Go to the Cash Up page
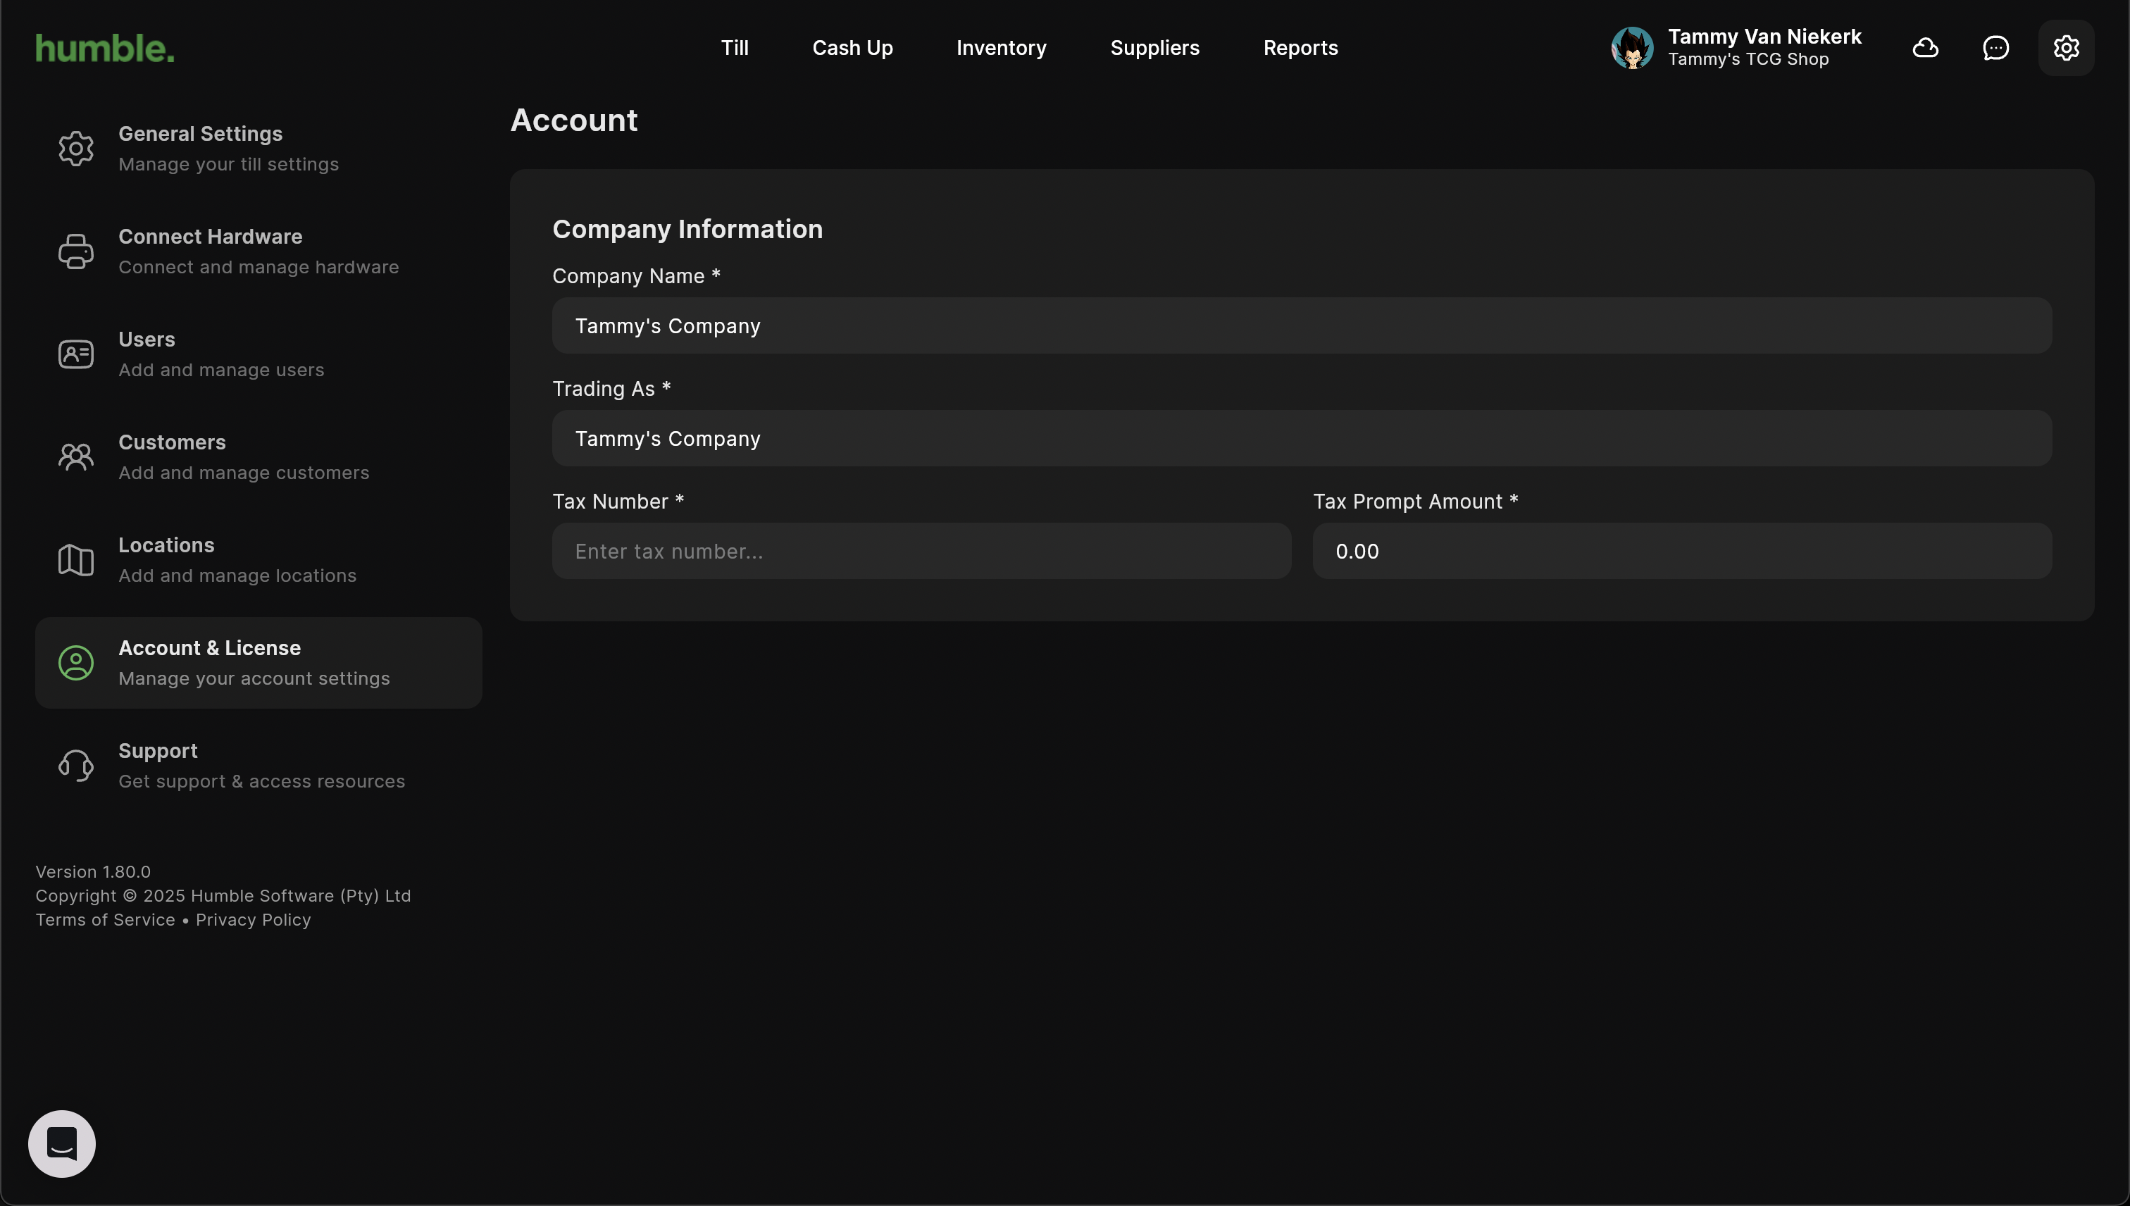This screenshot has height=1206, width=2130. click(x=852, y=48)
